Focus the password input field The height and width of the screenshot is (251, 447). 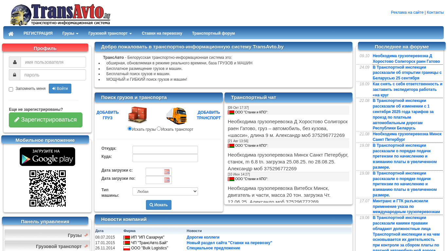(53, 75)
